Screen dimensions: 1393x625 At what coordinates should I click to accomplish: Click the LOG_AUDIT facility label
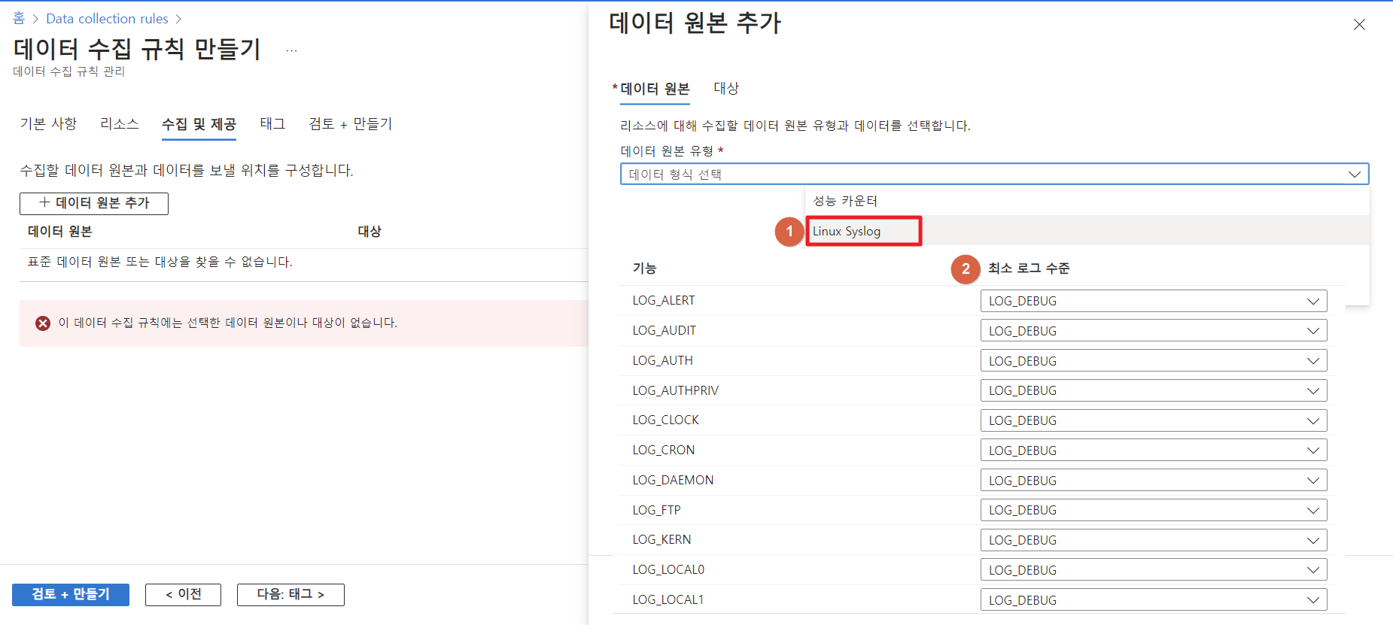(x=665, y=331)
